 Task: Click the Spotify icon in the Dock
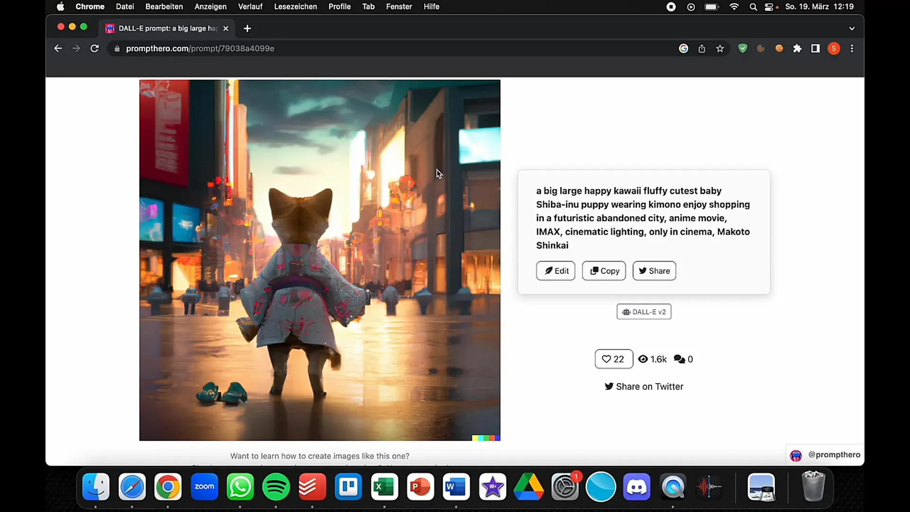pyautogui.click(x=277, y=487)
